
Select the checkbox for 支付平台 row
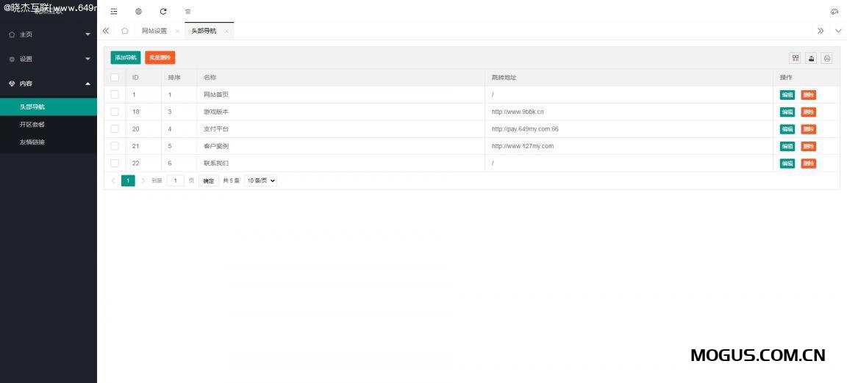[115, 129]
